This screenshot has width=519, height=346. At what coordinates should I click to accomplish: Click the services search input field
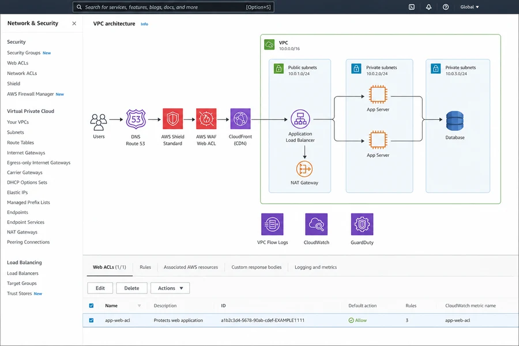pos(174,7)
